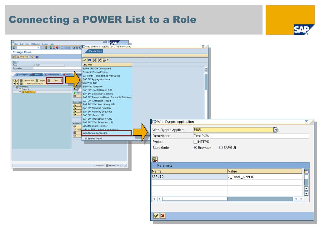Tick the HTTPS protocol checkbox
The width and height of the screenshot is (320, 240).
point(195,142)
